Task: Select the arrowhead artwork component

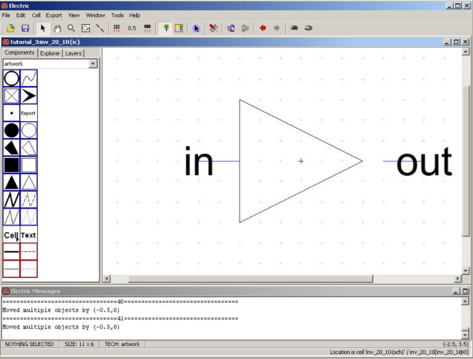Action: pyautogui.click(x=28, y=95)
